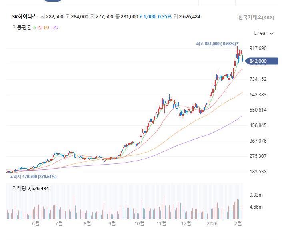Click the 550,614 price axis label
This screenshot has height=243, width=284.
(x=258, y=110)
